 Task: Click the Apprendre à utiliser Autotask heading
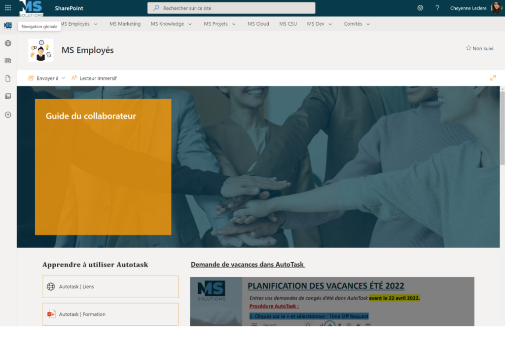pos(95,265)
